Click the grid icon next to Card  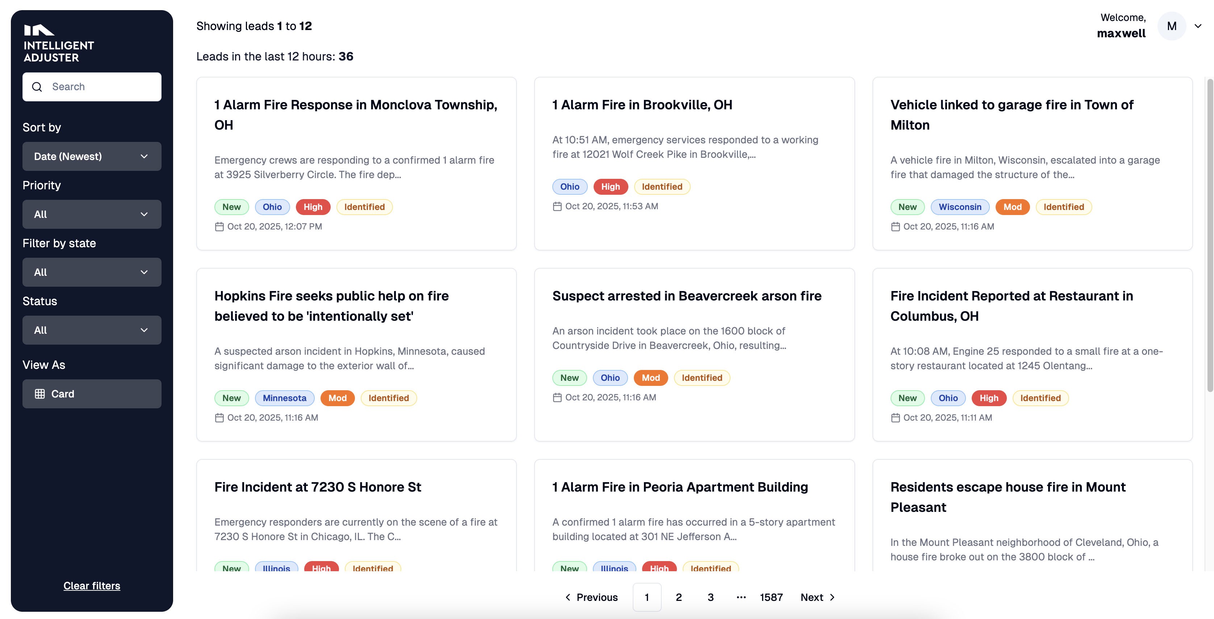click(x=40, y=394)
